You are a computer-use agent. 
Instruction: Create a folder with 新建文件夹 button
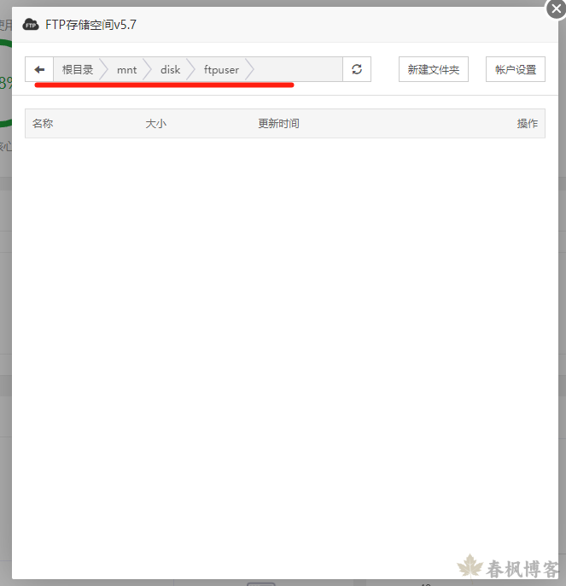434,69
